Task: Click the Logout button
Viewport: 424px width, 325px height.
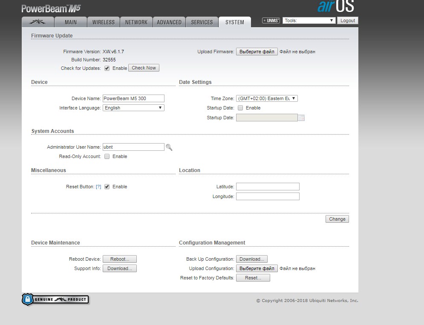Action: tap(347, 20)
